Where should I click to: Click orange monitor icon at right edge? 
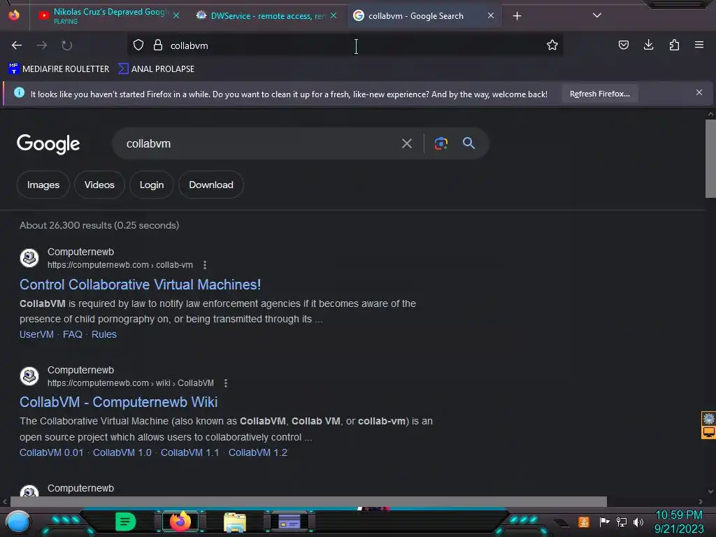click(709, 432)
